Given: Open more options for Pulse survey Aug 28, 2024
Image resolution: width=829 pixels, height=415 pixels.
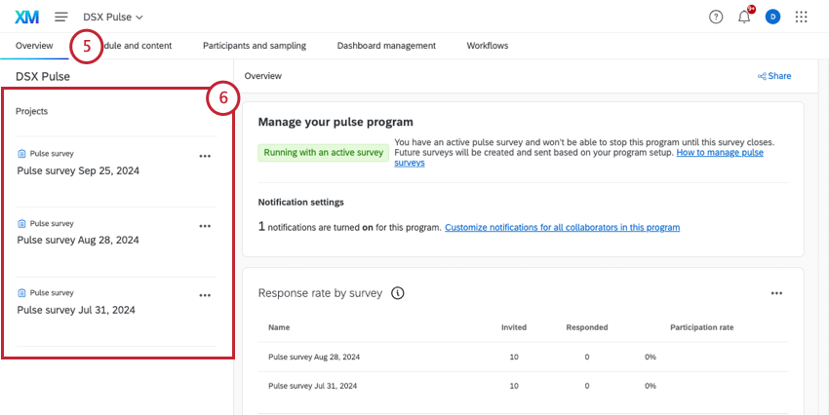Looking at the screenshot, I should [x=205, y=225].
